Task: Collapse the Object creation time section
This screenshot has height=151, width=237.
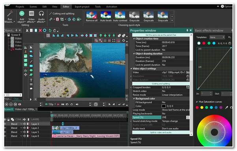Action: coord(134,39)
